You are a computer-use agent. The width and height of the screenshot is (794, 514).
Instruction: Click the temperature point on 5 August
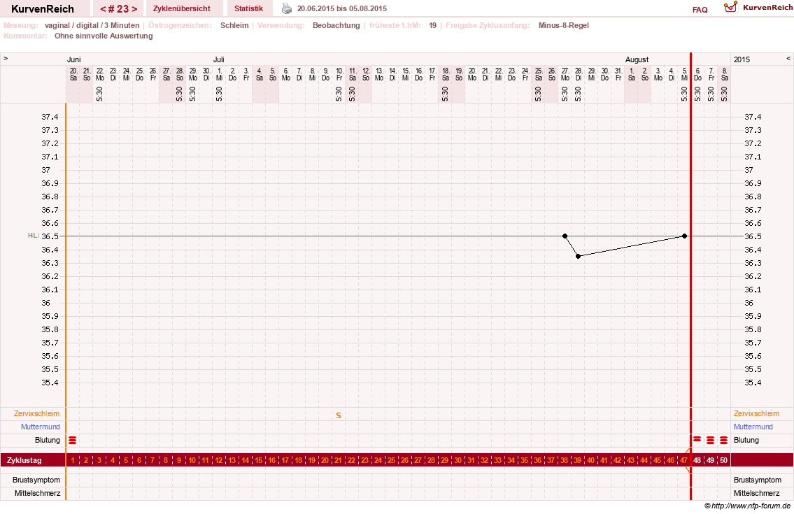tap(685, 236)
